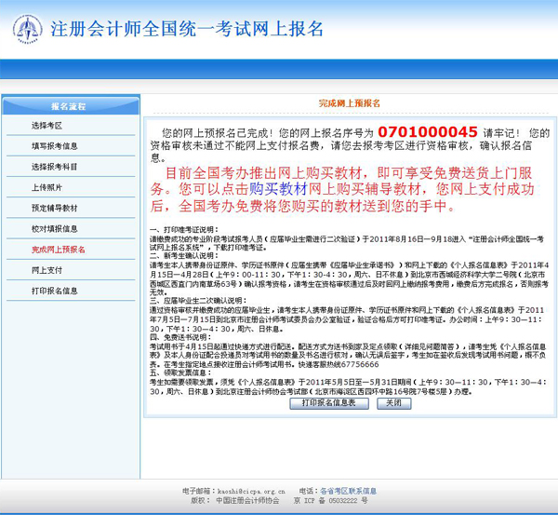The width and height of the screenshot is (558, 515).
Task: Open the 选择考区 step in sidebar
Action: (x=46, y=126)
